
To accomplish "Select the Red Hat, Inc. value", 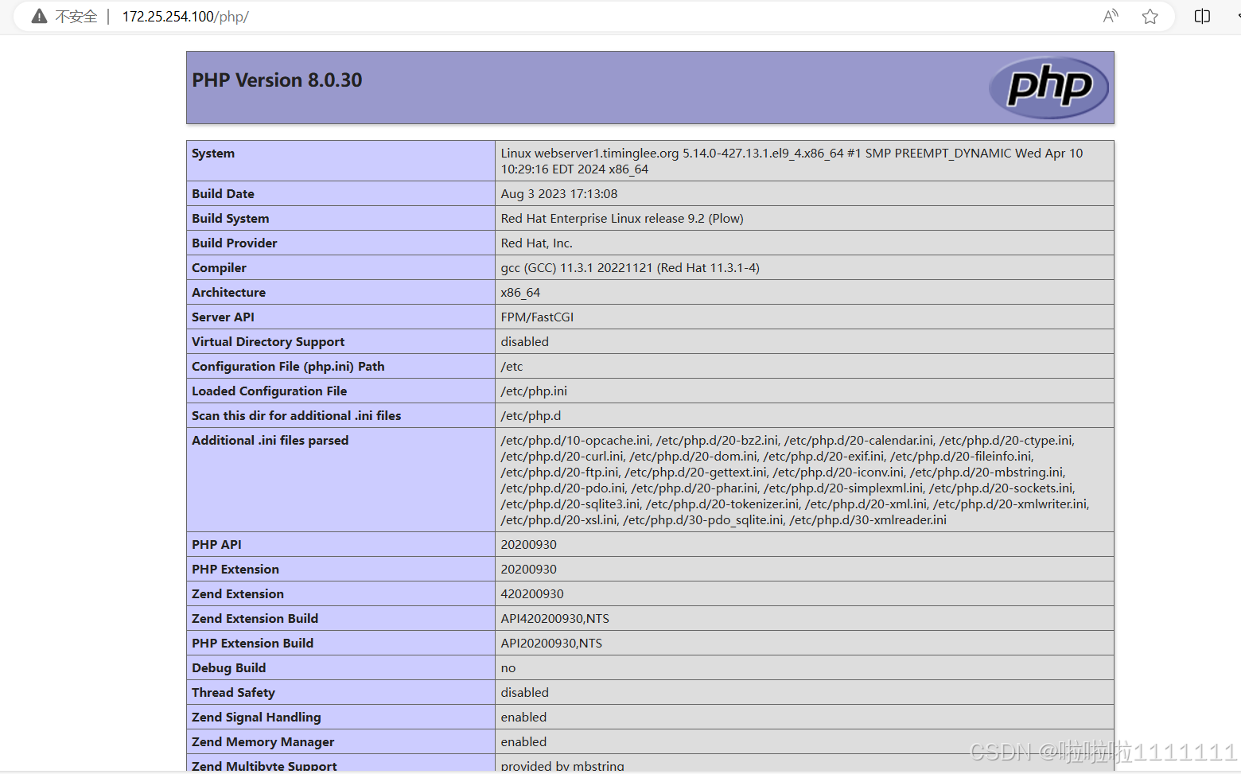I will point(536,243).
